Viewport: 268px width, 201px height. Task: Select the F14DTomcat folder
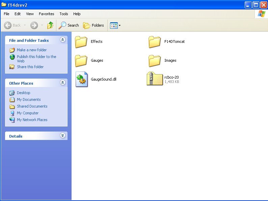click(155, 42)
